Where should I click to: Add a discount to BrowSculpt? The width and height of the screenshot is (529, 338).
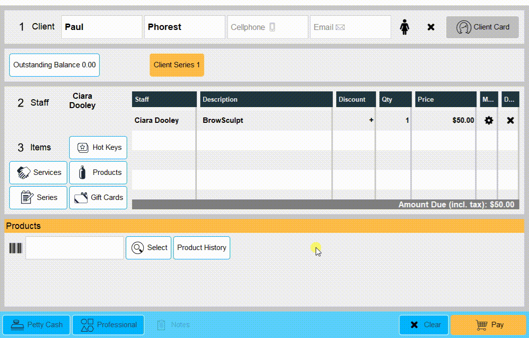(x=371, y=120)
